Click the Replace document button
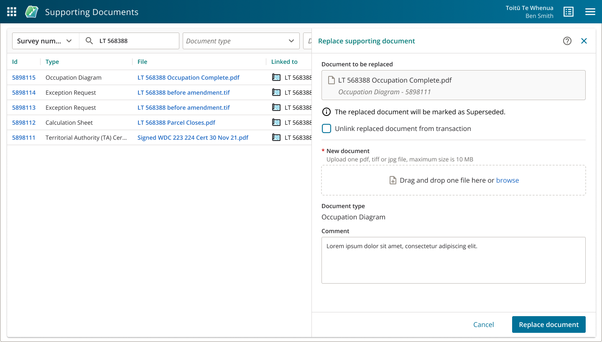 549,324
